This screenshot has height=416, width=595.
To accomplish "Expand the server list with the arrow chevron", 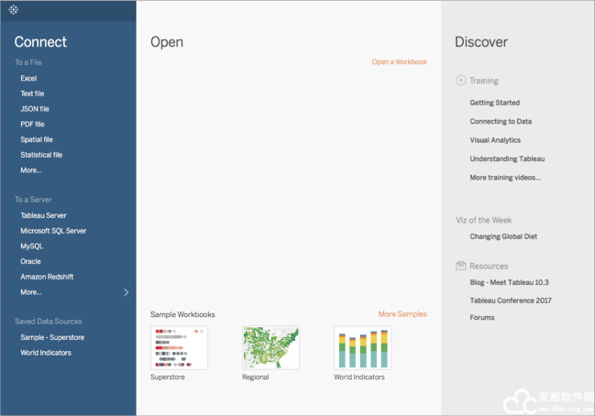I will pos(127,292).
